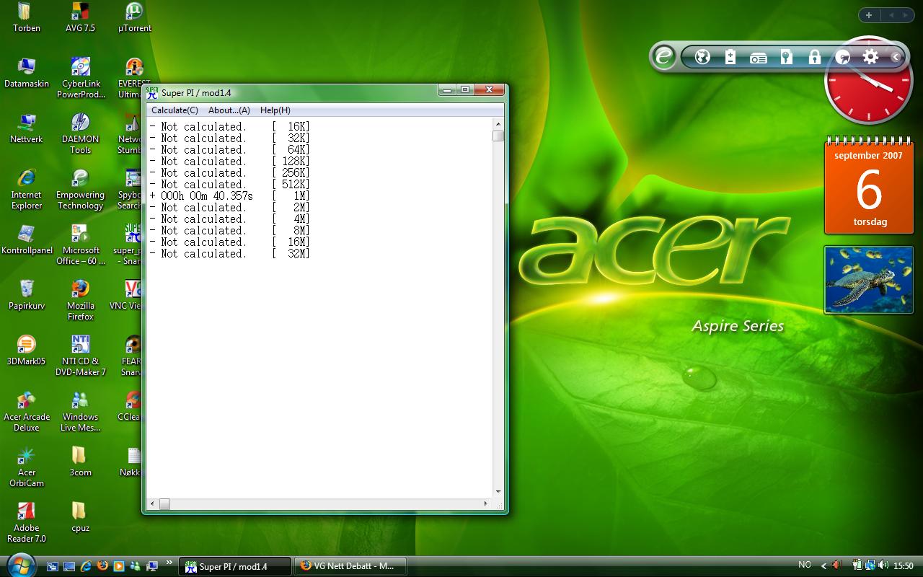The width and height of the screenshot is (923, 577).
Task: Click the eLock padlock icon in Empowering toolbar
Action: coord(815,57)
